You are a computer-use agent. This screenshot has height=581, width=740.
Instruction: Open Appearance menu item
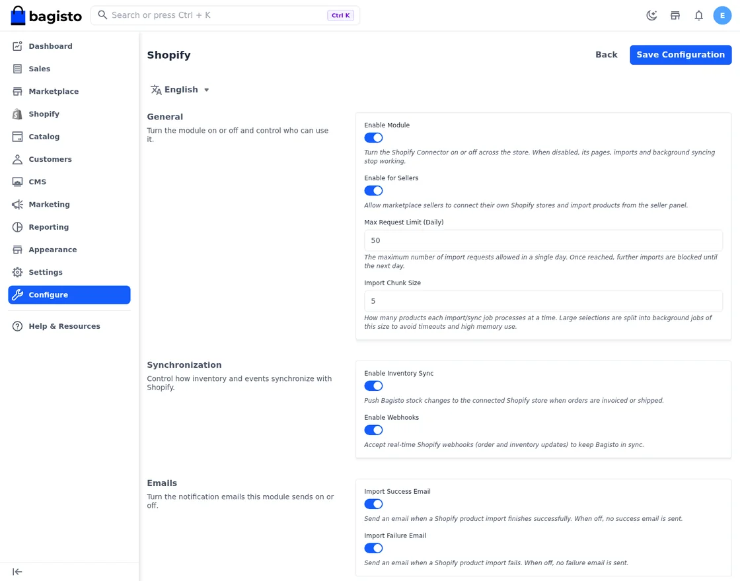(69, 250)
